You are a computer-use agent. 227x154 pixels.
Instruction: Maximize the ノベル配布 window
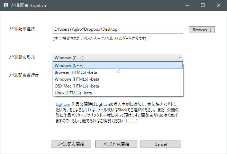point(203,5)
